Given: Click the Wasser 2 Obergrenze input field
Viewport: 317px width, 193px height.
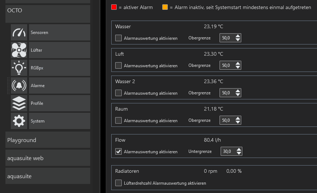Looking at the screenshot, I should point(227,93).
